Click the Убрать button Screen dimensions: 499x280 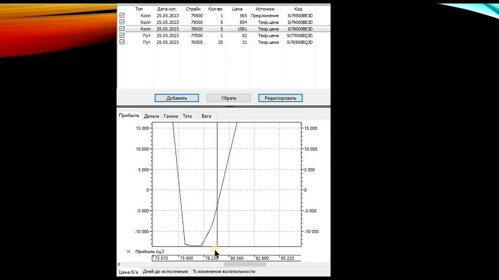point(229,98)
